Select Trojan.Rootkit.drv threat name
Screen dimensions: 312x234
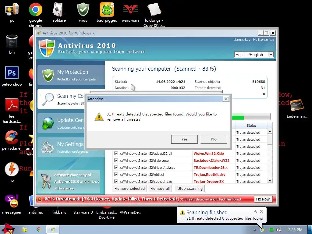(x=210, y=174)
